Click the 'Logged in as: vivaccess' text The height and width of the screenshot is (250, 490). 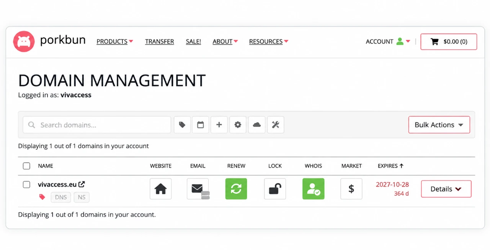55,95
